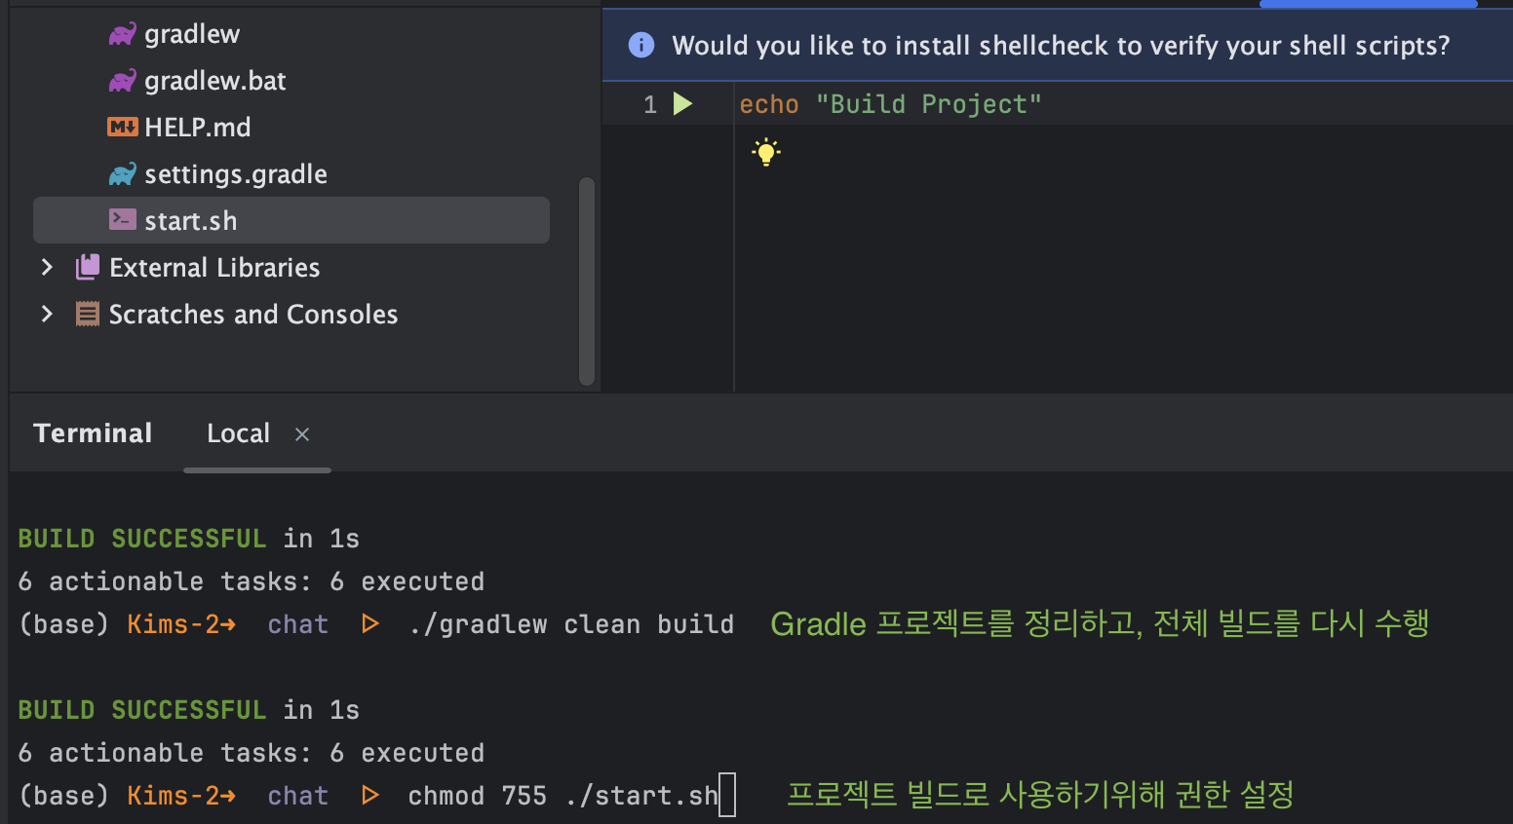1513x824 pixels.
Task: Click the settings.gradle file icon
Action: (122, 174)
